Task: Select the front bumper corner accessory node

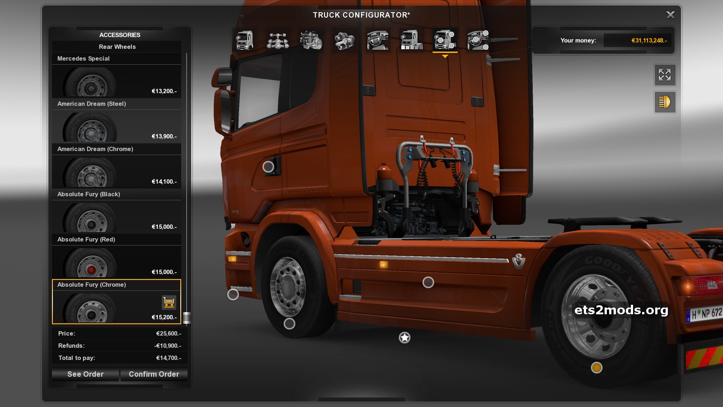Action: (x=233, y=294)
